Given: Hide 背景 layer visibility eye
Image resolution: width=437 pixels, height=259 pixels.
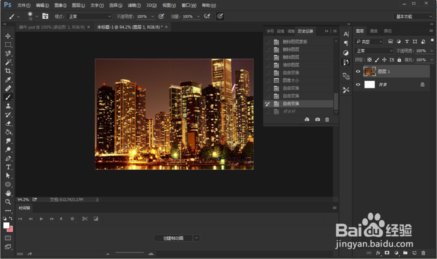Looking at the screenshot, I should click(x=358, y=85).
